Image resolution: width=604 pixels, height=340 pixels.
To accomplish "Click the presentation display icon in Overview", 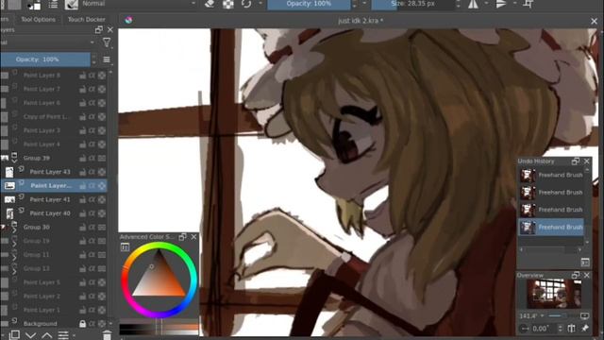I will (584, 316).
